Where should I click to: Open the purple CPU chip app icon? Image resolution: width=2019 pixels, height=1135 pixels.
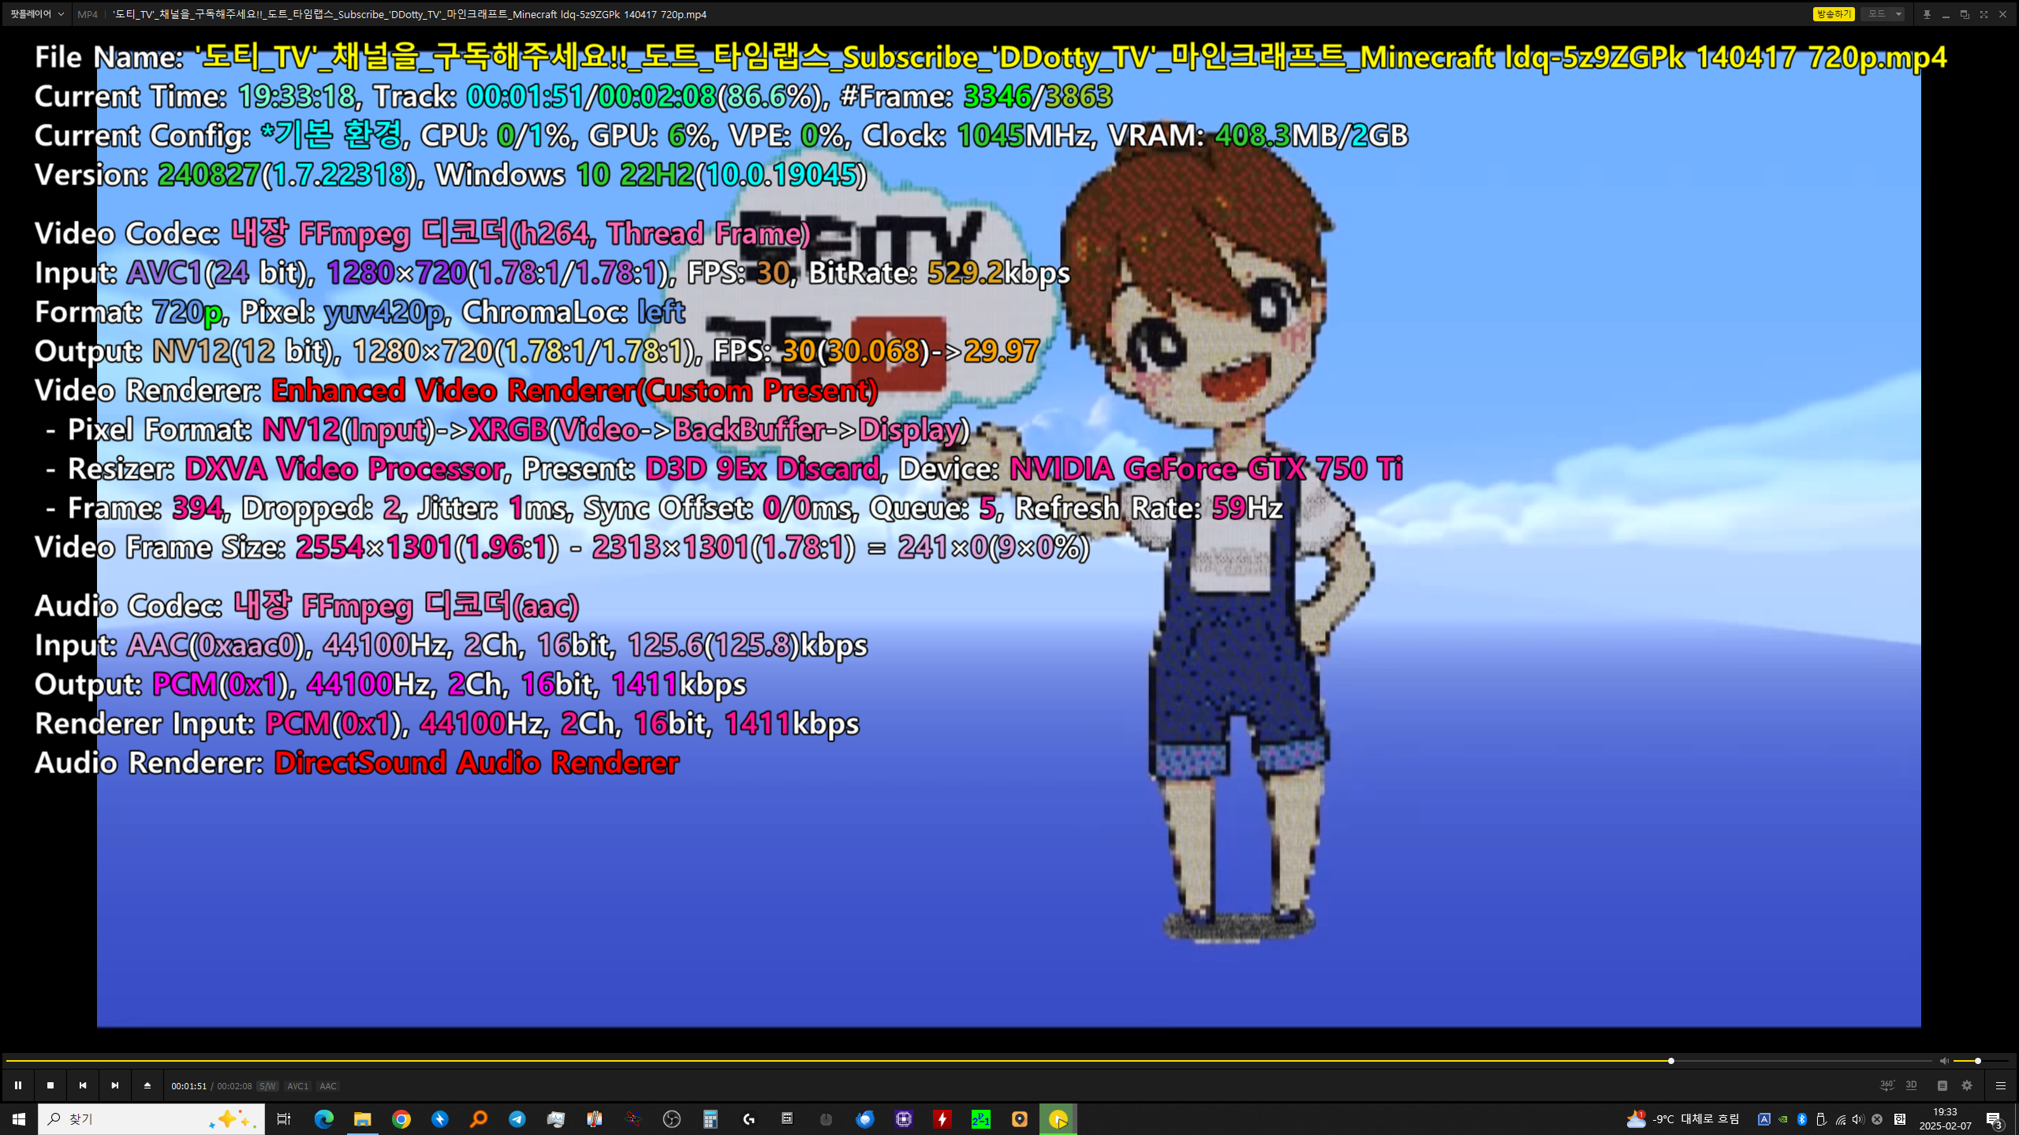tap(904, 1119)
